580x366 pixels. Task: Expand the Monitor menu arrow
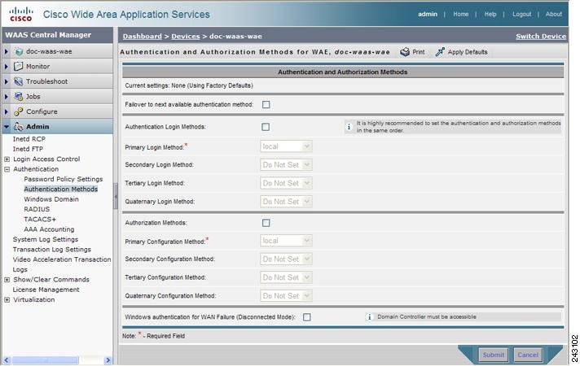7,67
